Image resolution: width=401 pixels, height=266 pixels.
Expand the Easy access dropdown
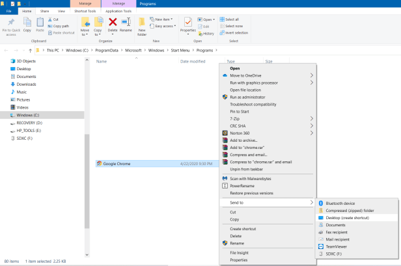point(165,27)
